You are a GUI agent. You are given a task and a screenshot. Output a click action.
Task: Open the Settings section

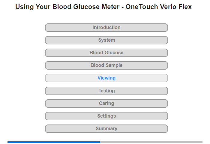tap(106, 116)
